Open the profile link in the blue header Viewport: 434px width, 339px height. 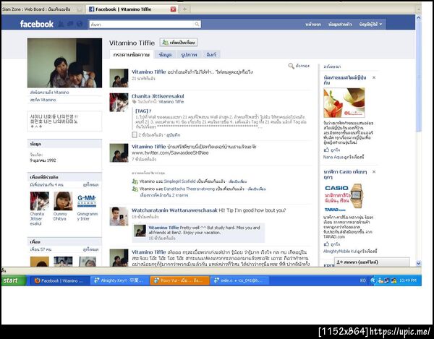(x=340, y=25)
